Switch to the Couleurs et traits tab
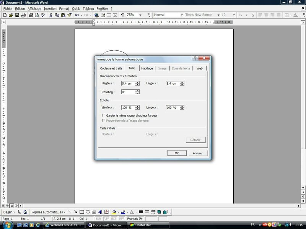 [111, 68]
